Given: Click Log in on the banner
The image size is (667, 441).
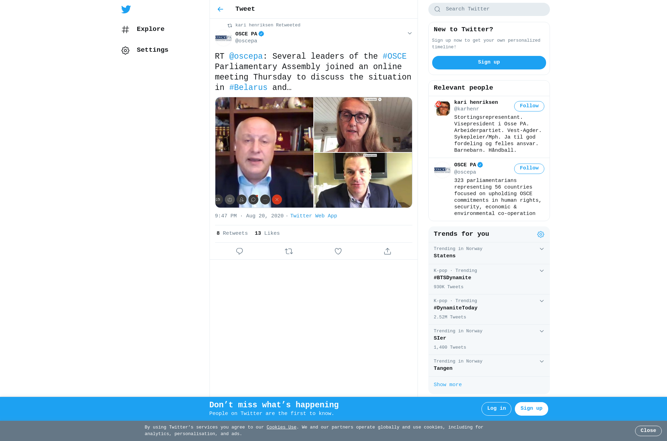Looking at the screenshot, I should pyautogui.click(x=496, y=409).
